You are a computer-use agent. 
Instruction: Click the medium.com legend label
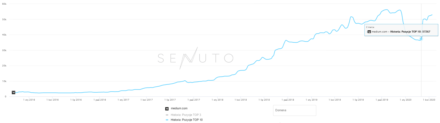(179, 109)
